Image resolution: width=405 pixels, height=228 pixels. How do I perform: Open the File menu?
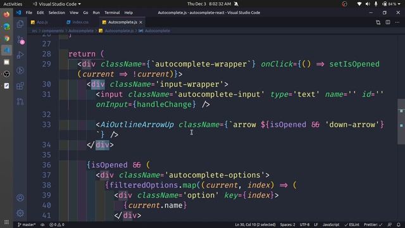pyautogui.click(x=29, y=13)
